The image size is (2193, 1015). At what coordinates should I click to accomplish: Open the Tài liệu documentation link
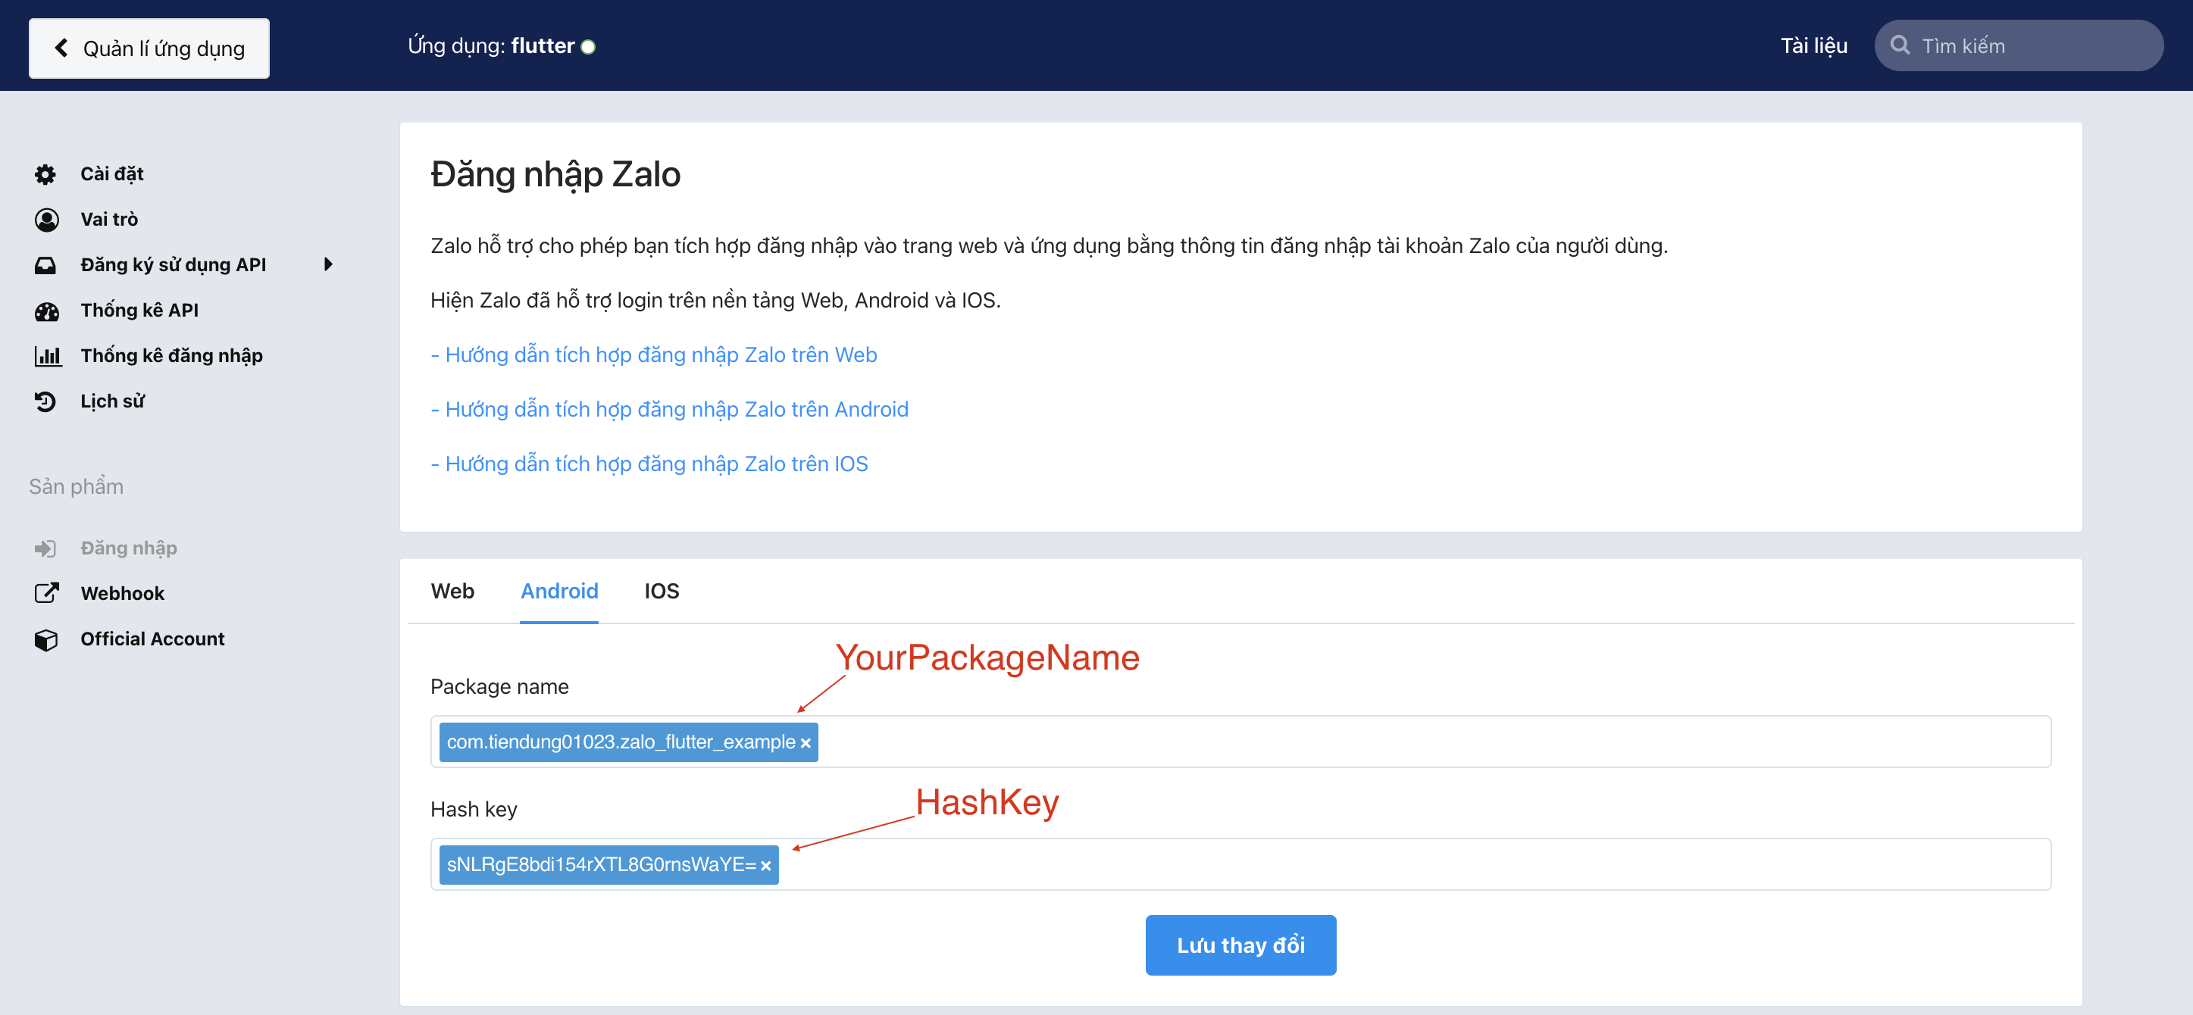pos(1813,46)
